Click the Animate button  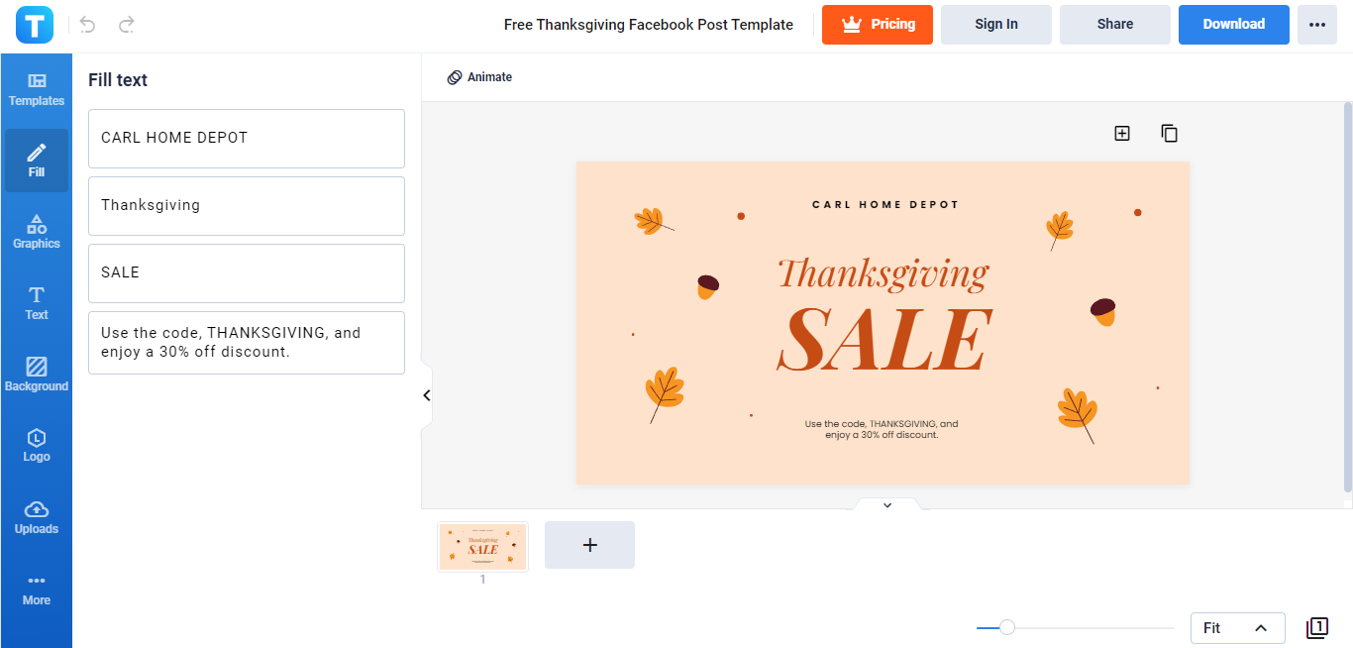(479, 77)
